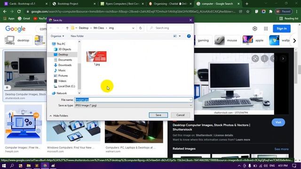This screenshot has height=169, width=301.
Task: Go to next preview image arrow
Action: 283,58
